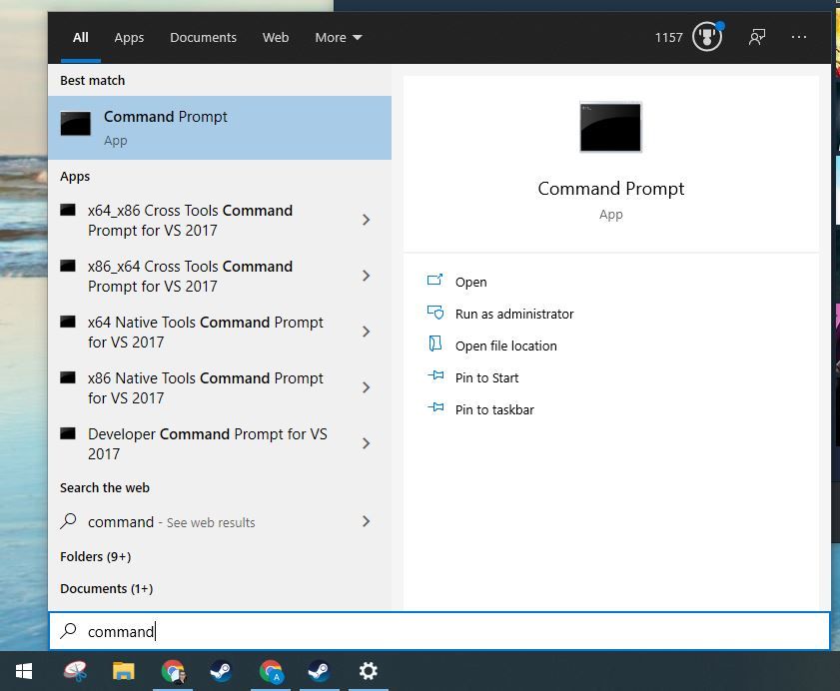Expand the More filter dropdown
The height and width of the screenshot is (691, 840).
click(x=339, y=38)
